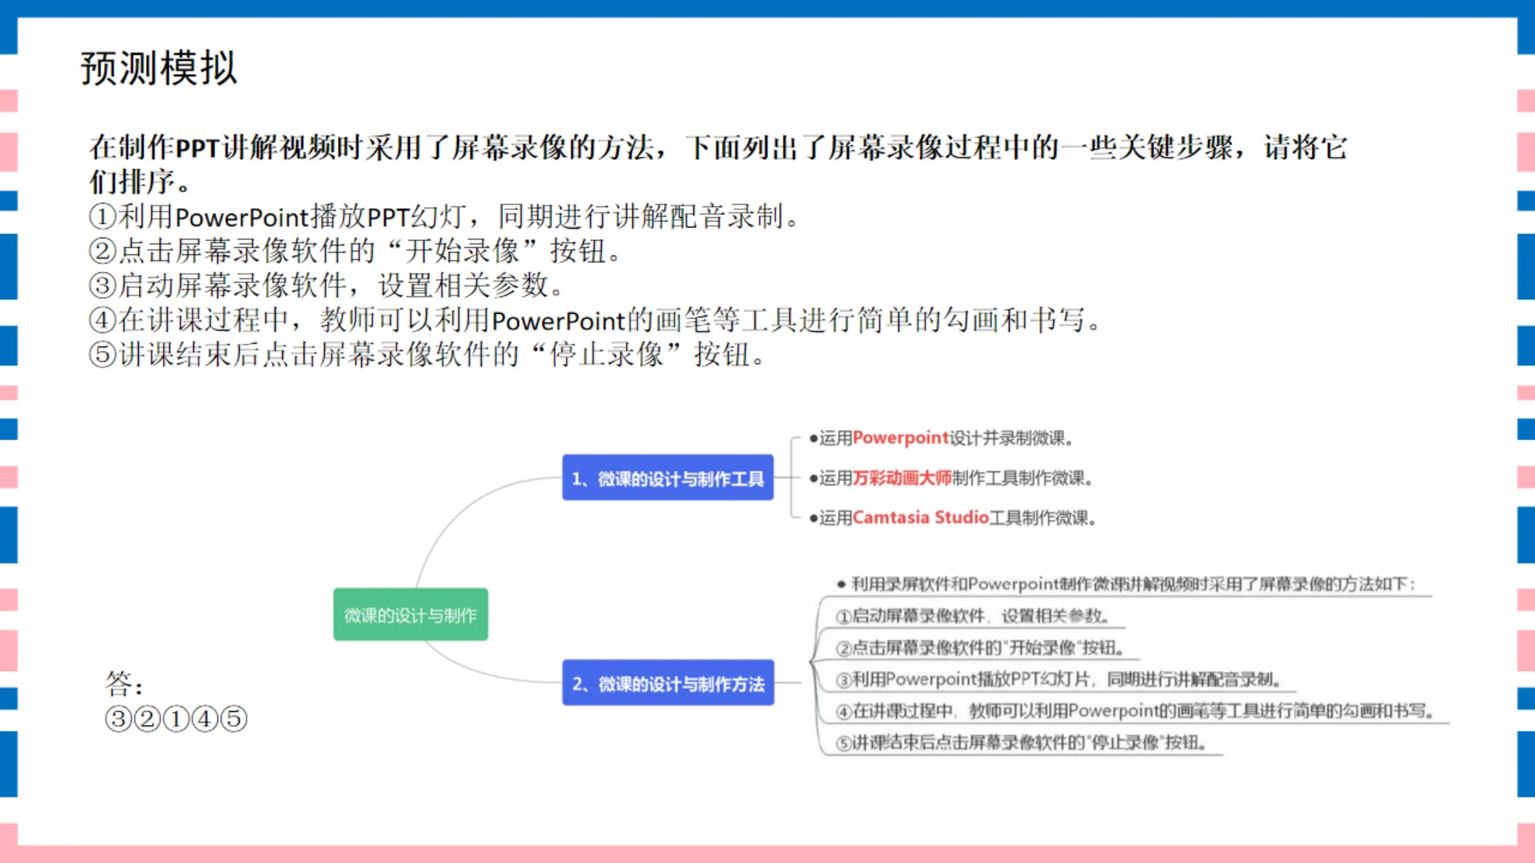
Task: Click step ③ '启动屏幕录像软件，设置相关参数'
Action: pos(327,285)
